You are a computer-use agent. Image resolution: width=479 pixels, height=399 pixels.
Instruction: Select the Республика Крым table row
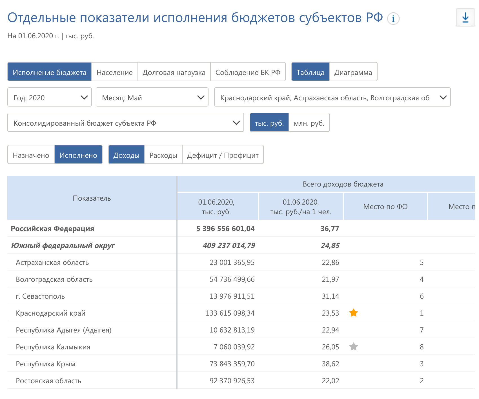click(46, 364)
